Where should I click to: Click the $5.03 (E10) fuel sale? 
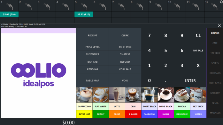pyautogui.click(x=9, y=14)
